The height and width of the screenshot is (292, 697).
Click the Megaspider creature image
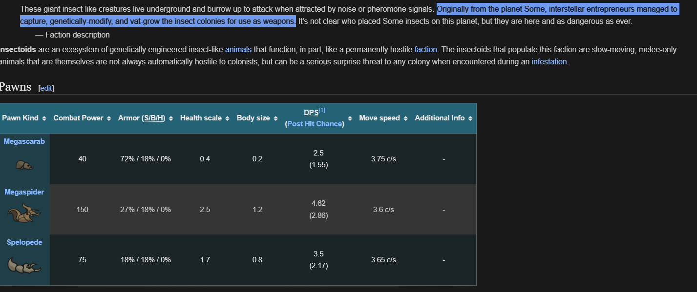click(24, 212)
